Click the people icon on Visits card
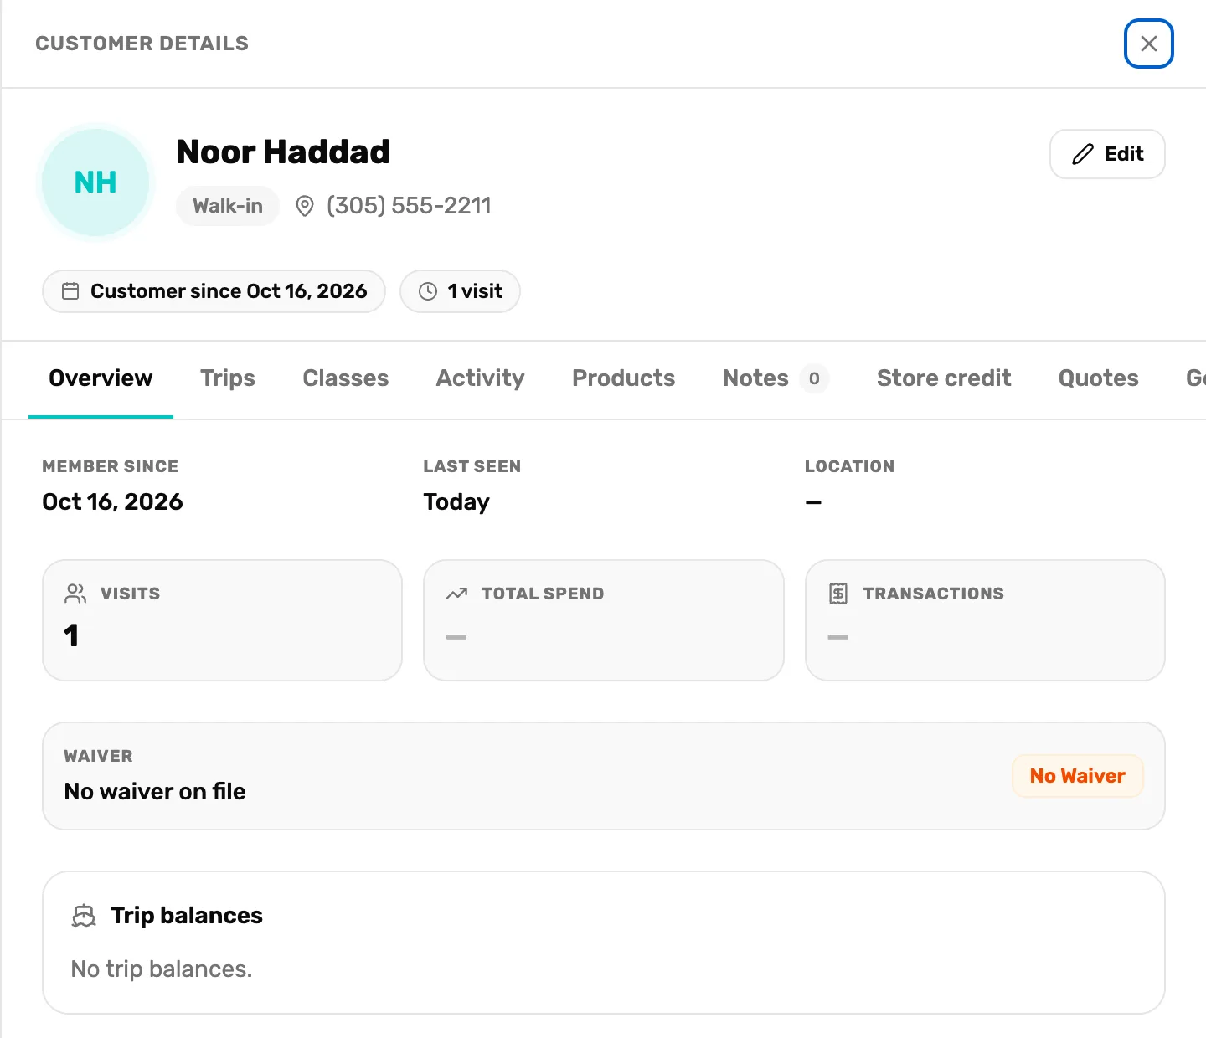The image size is (1206, 1038). coord(75,594)
